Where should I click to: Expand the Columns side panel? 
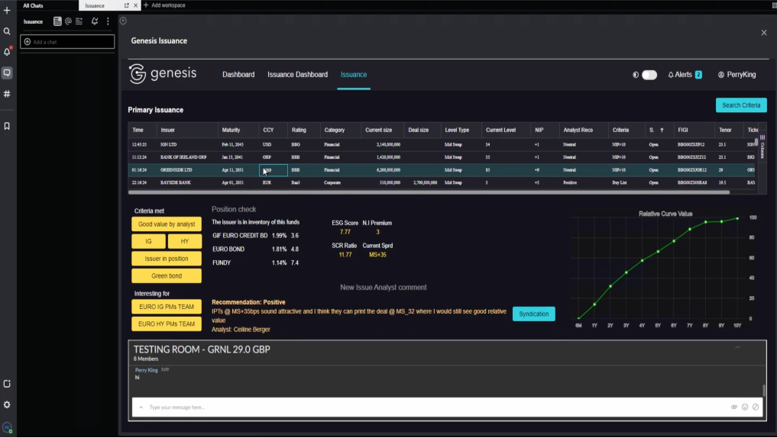[762, 147]
